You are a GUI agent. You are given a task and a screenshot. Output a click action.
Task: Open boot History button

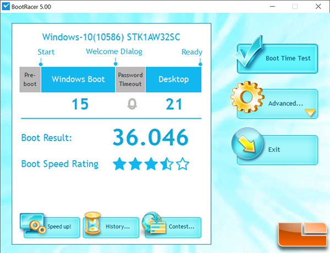pos(111,228)
